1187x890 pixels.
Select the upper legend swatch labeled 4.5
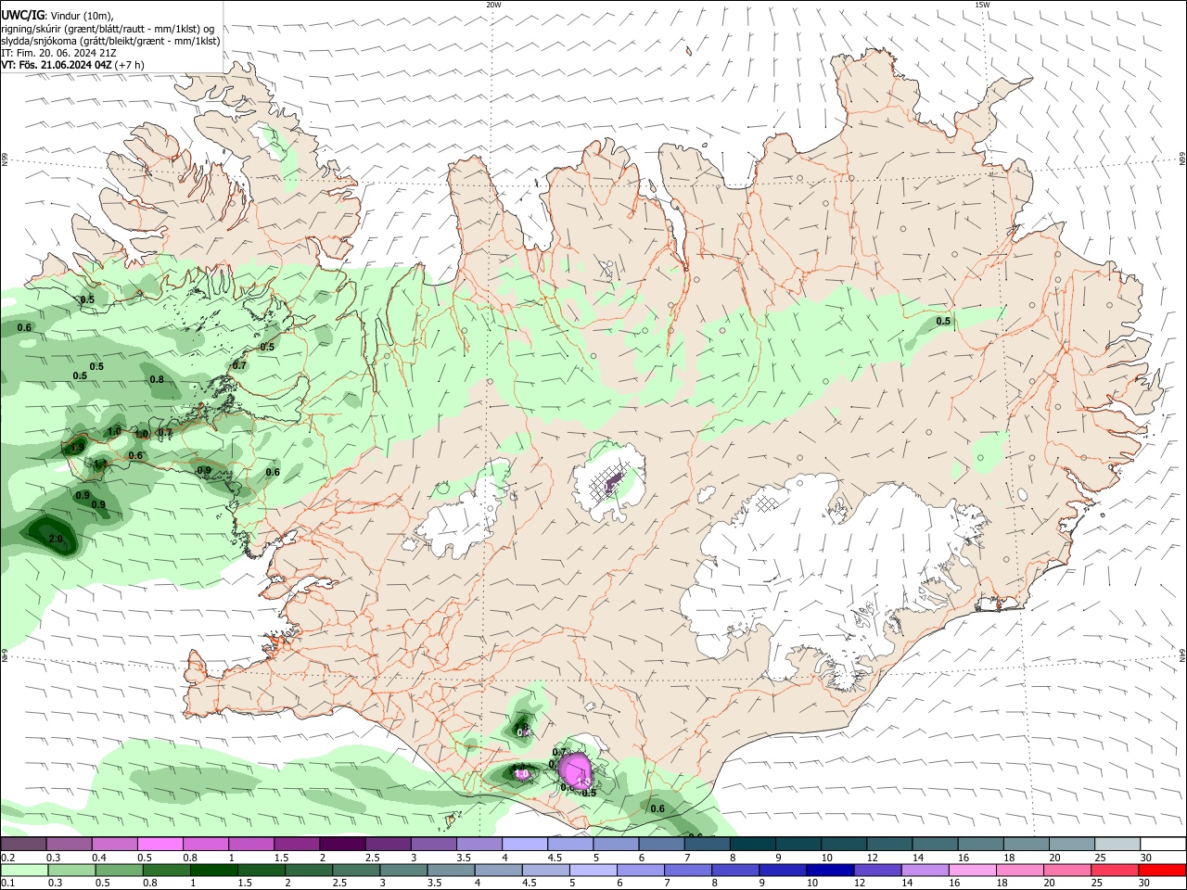pos(569,844)
